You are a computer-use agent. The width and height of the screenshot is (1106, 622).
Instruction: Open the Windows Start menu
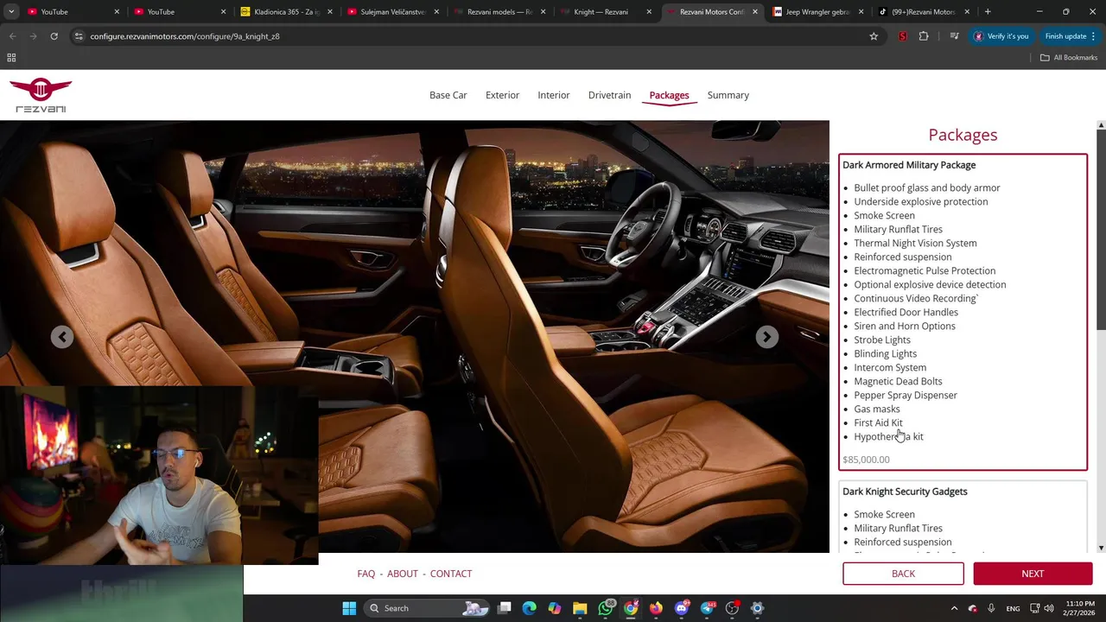point(349,608)
